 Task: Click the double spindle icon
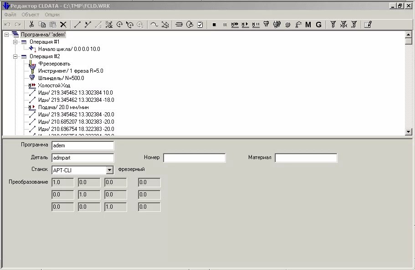pos(277,25)
